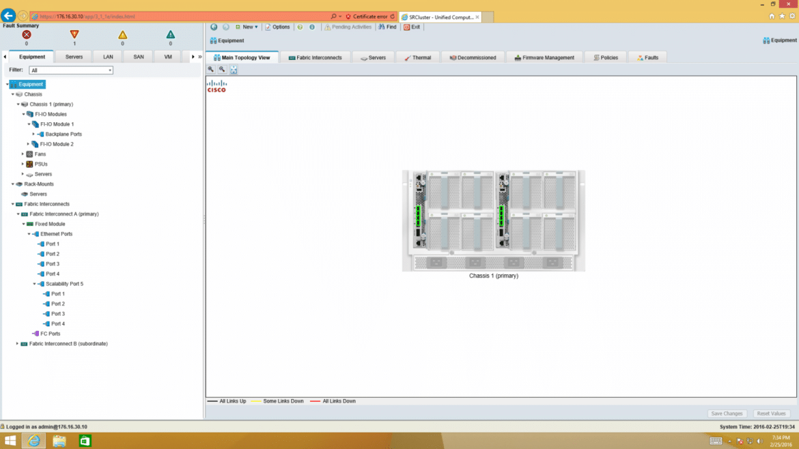This screenshot has height=449, width=799.
Task: Select Port 2 under Scalability Port 5
Action: pos(58,304)
